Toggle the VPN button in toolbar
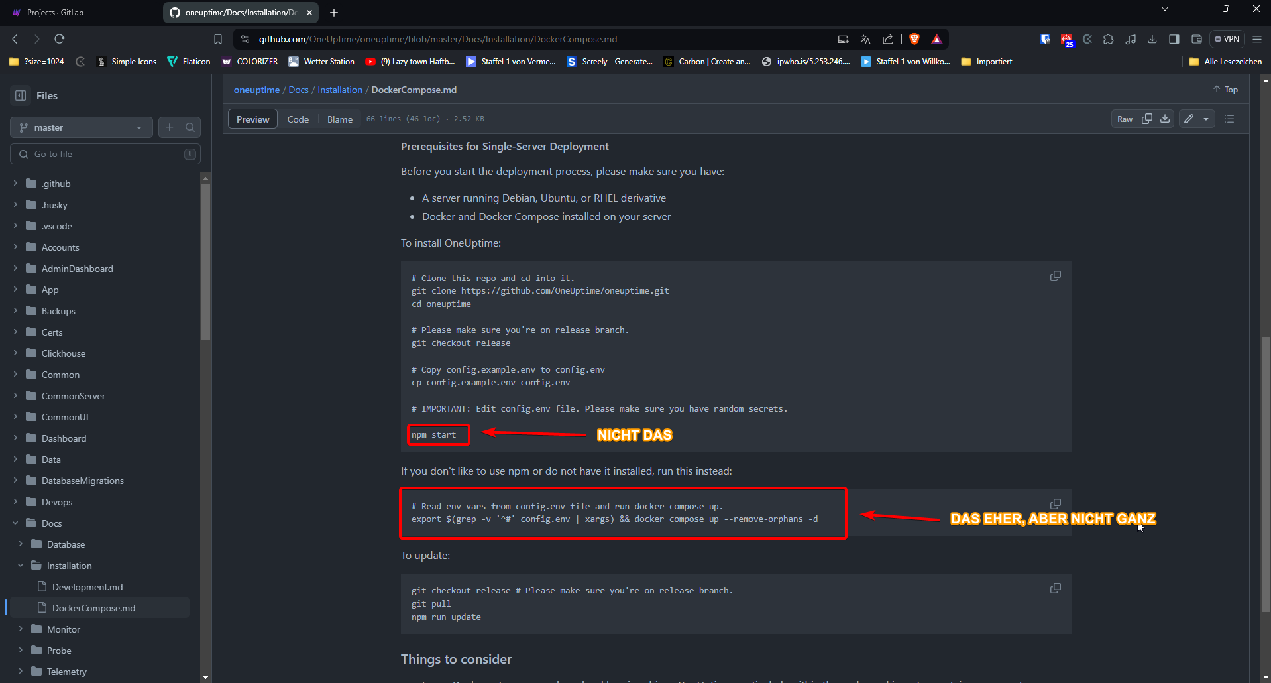Image resolution: width=1271 pixels, height=683 pixels. coord(1227,39)
